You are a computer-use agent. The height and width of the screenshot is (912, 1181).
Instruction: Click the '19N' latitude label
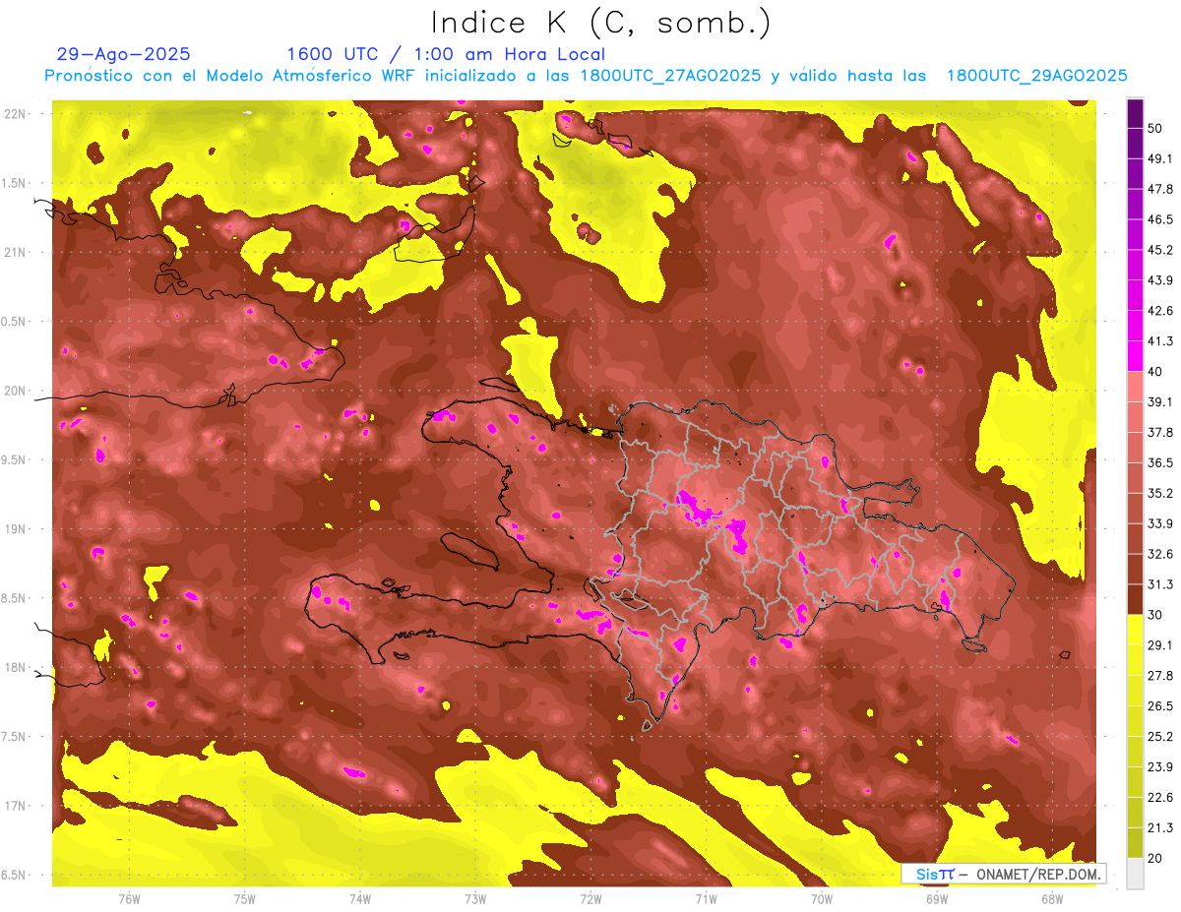pos(17,528)
